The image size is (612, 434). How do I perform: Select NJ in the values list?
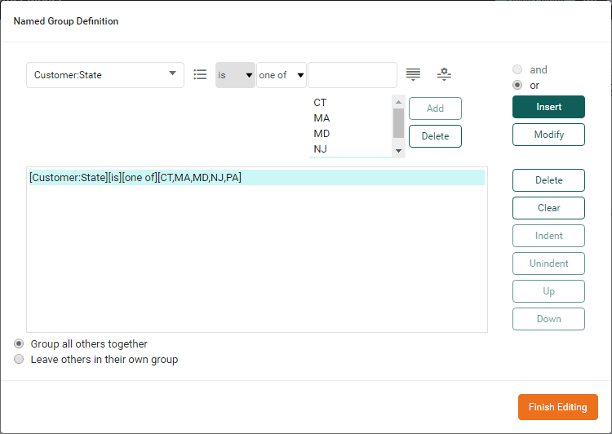pos(321,149)
